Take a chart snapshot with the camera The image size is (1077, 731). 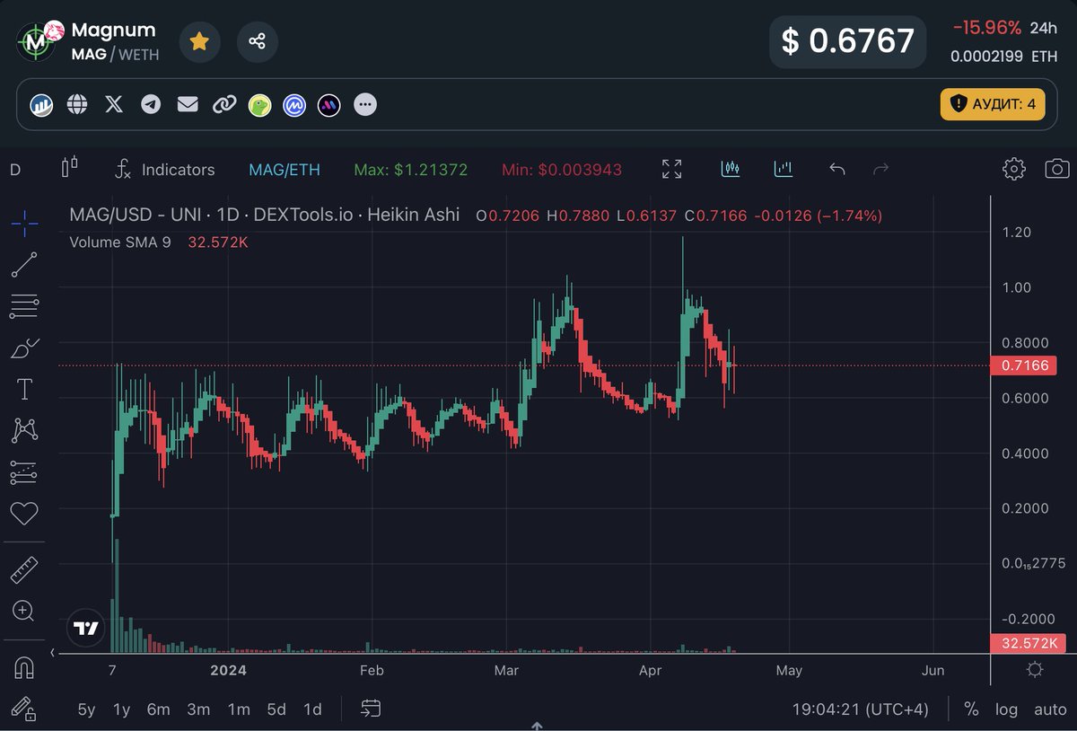click(1057, 169)
